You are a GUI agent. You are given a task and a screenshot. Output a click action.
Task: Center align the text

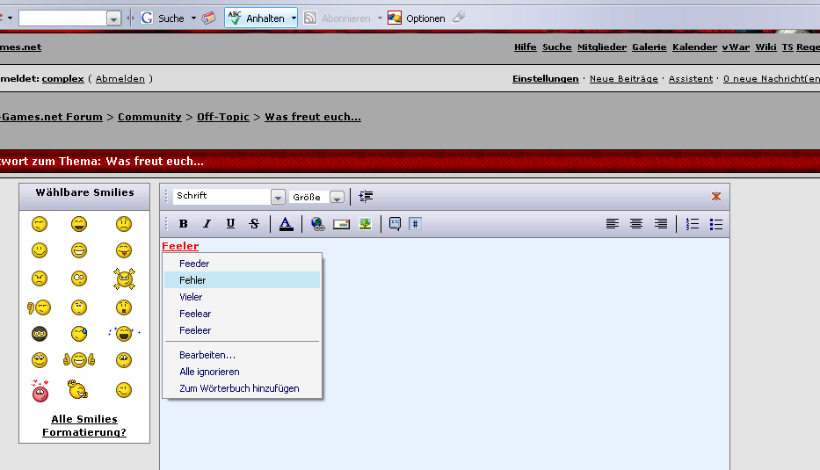click(x=636, y=224)
